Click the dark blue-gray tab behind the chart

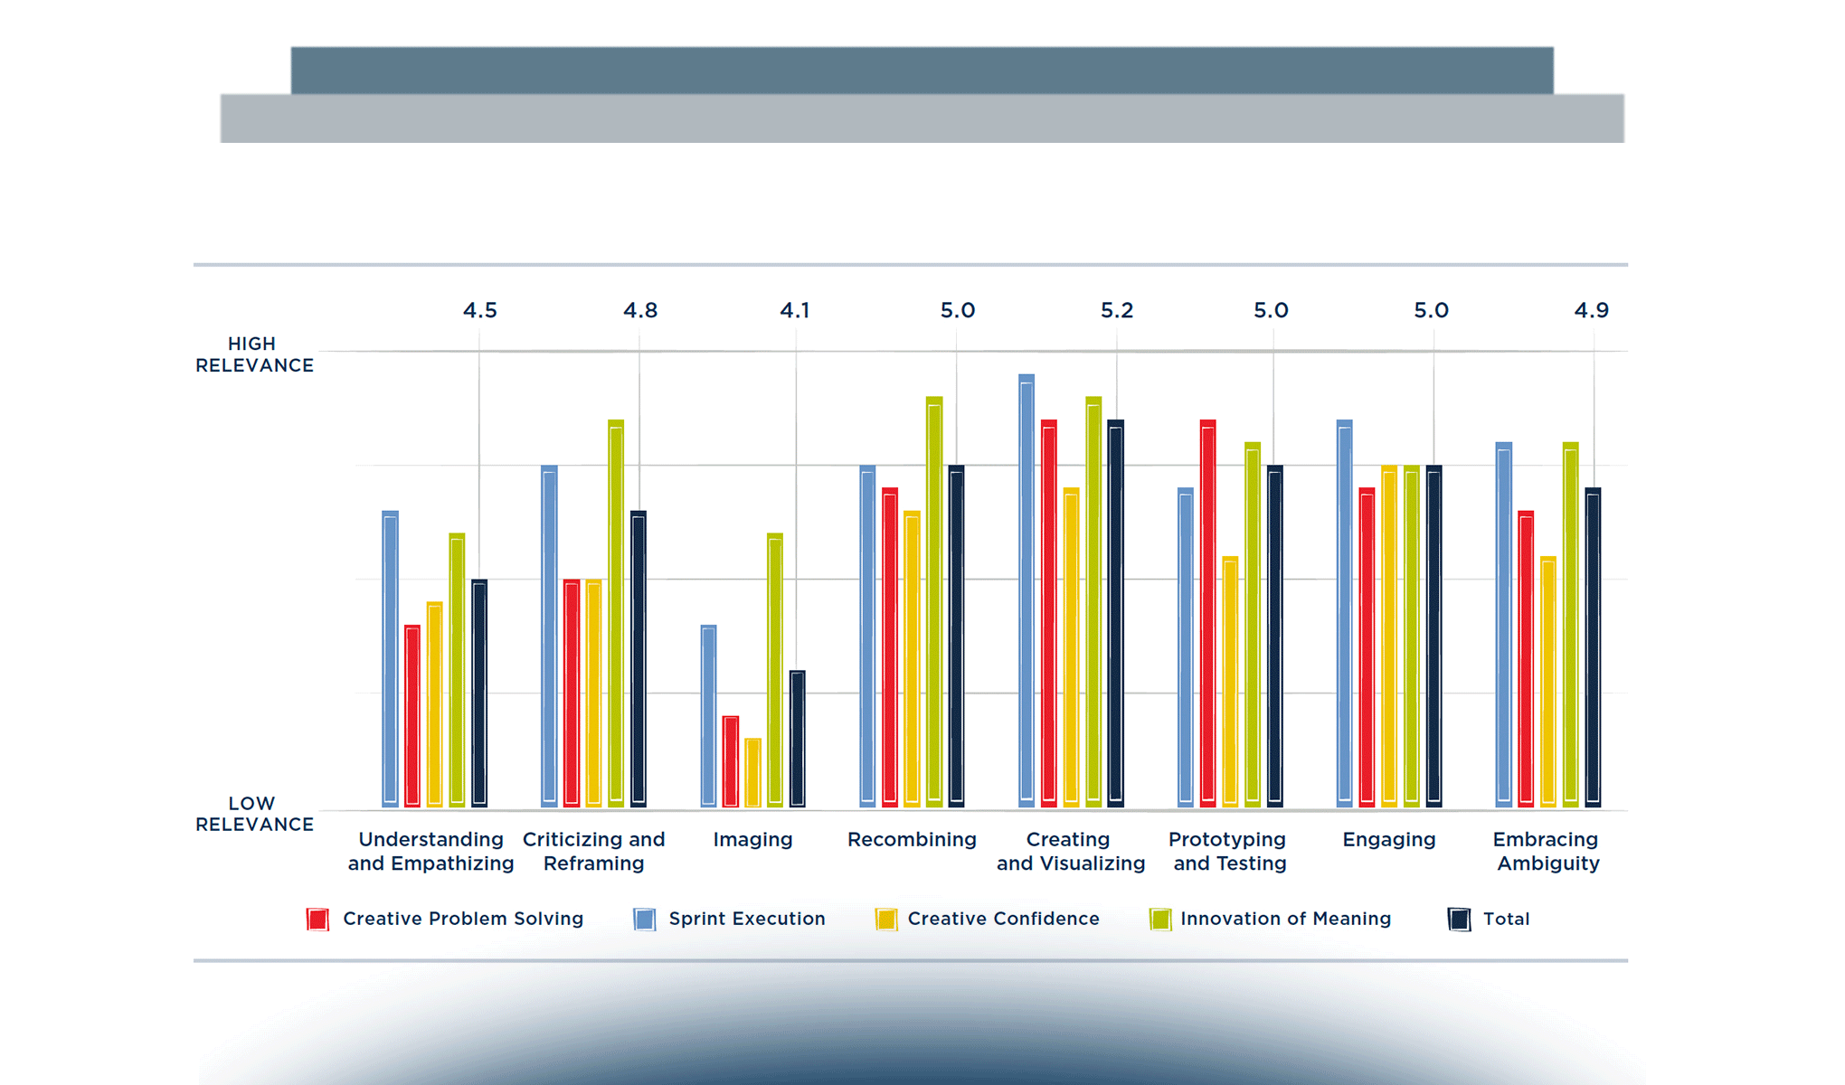point(922,70)
